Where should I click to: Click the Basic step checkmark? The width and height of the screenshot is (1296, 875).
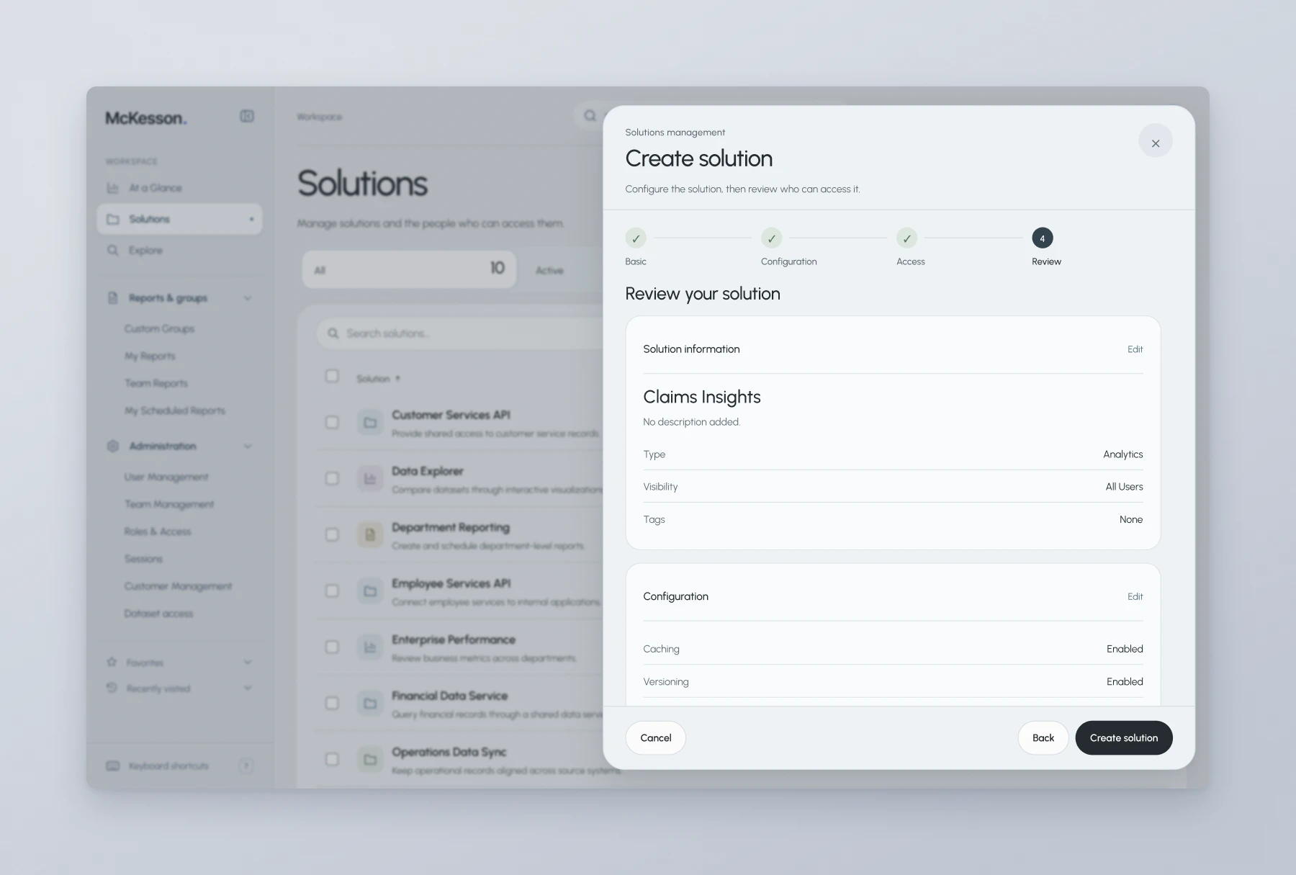click(x=636, y=238)
